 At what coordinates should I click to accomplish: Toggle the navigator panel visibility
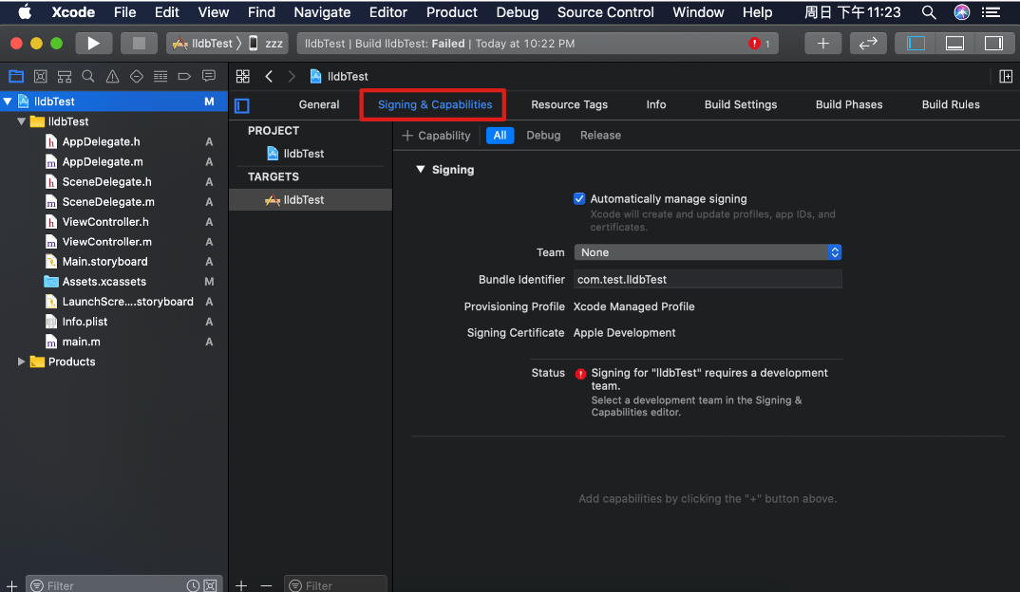click(916, 44)
